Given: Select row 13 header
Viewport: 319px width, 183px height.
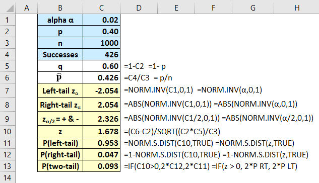Looking at the screenshot, I should pos(8,166).
